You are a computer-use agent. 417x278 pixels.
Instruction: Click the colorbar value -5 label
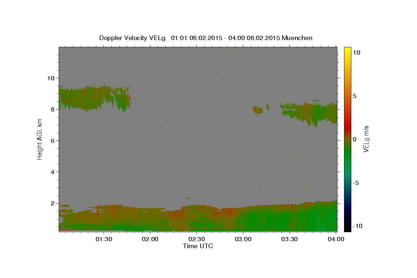356,183
